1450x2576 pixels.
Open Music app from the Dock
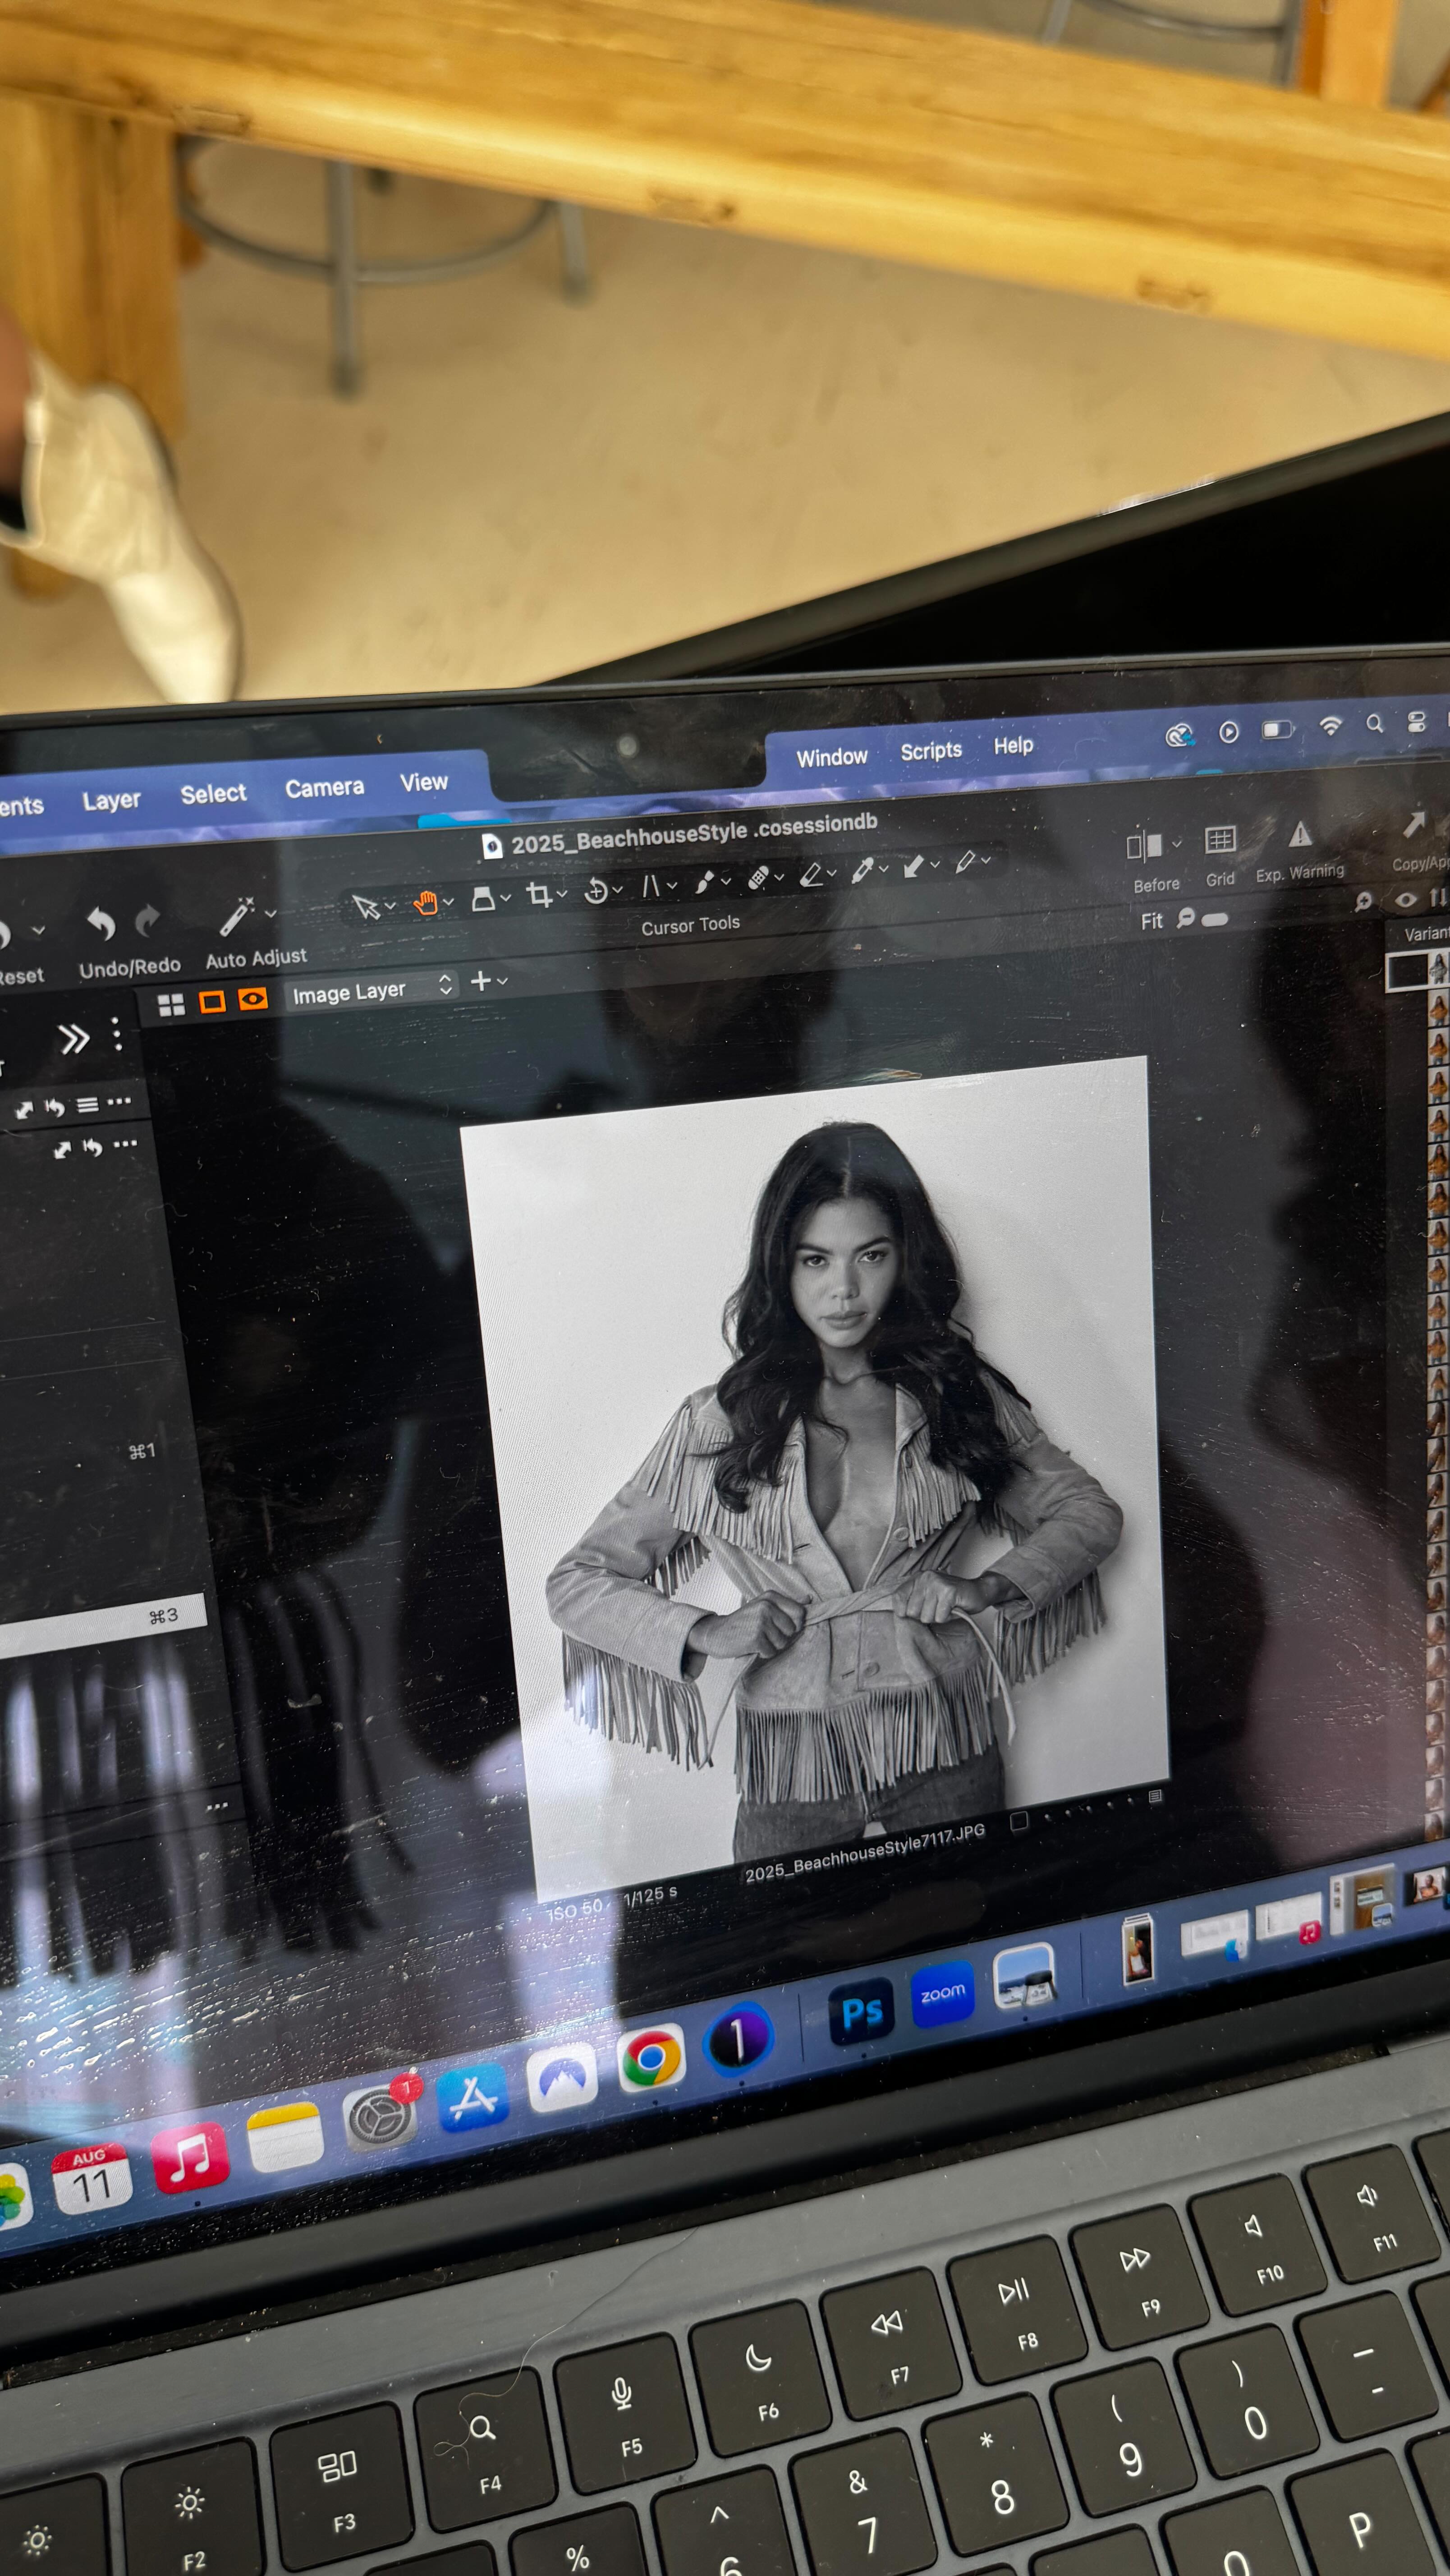pyautogui.click(x=190, y=2158)
